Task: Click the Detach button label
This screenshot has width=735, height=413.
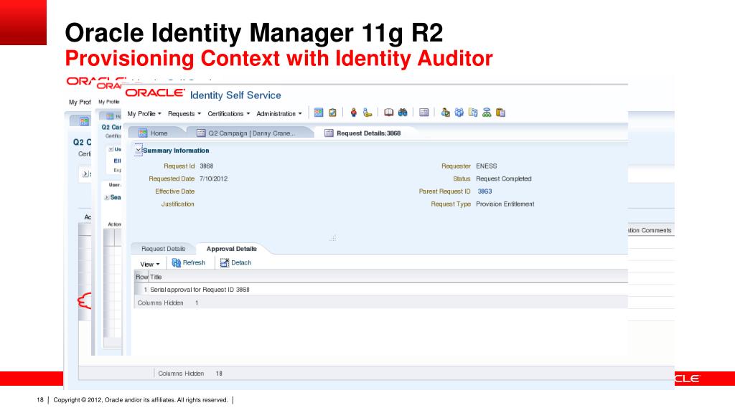Action: pyautogui.click(x=241, y=262)
